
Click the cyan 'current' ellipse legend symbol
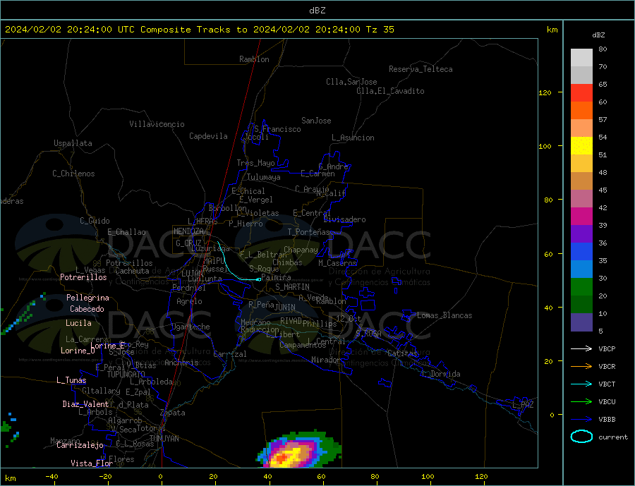point(581,437)
